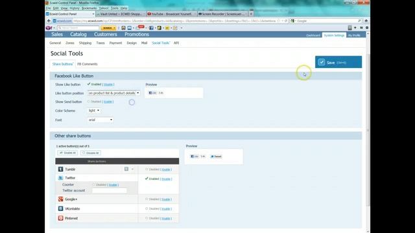Click the add-on star icon below the Google search box

pos(355,28)
